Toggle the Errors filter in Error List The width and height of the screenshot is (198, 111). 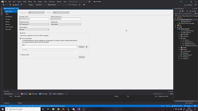[24, 94]
